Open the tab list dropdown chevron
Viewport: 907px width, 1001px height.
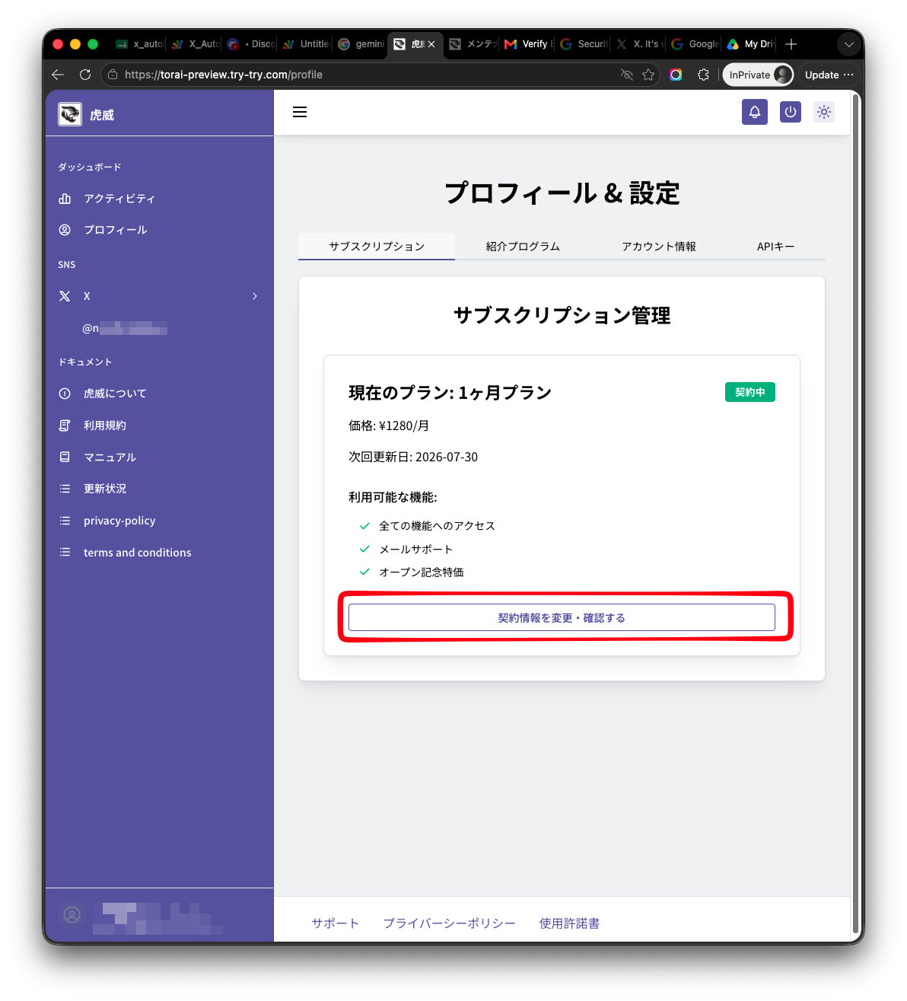[x=849, y=44]
